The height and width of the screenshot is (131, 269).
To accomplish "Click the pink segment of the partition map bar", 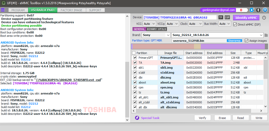I will pyautogui.click(x=163, y=47).
